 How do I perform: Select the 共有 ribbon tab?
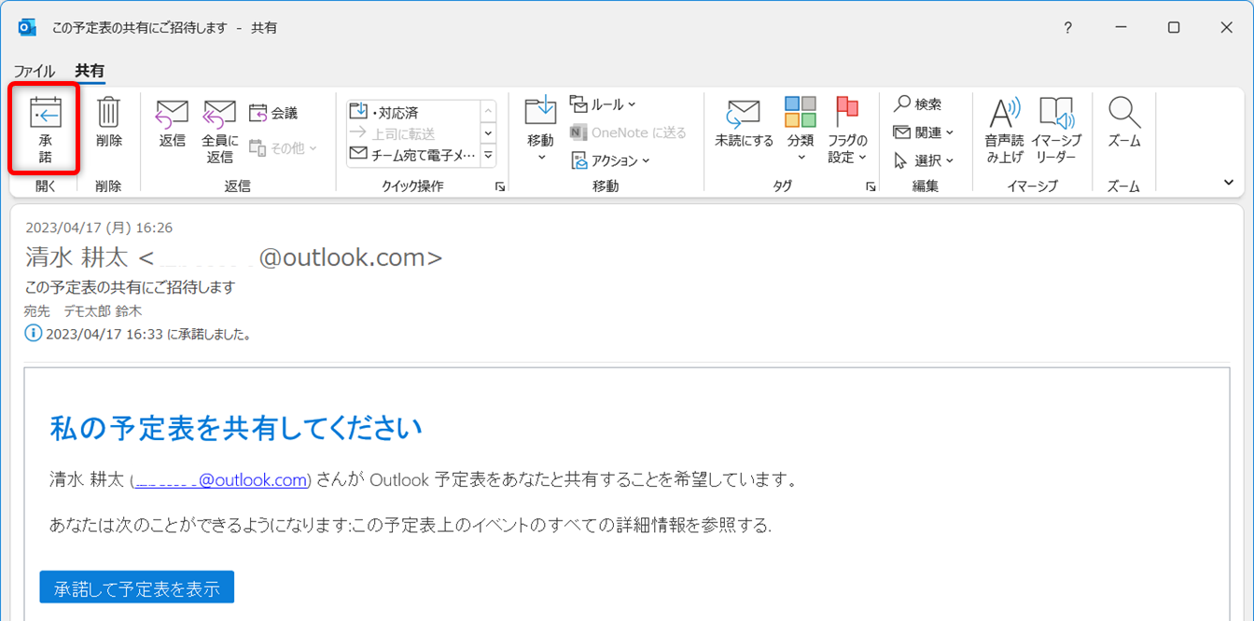(x=90, y=71)
